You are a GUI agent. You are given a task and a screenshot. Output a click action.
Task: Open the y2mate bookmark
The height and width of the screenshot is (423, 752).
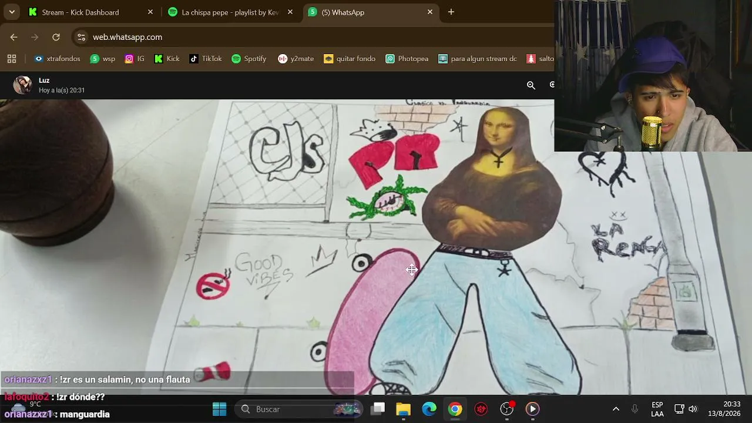point(296,59)
